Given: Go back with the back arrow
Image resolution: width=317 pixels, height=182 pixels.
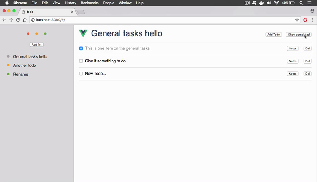Looking at the screenshot, I should 4,20.
